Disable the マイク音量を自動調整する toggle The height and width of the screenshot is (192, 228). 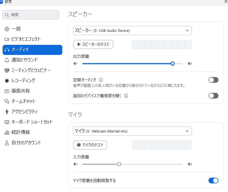[213, 181]
